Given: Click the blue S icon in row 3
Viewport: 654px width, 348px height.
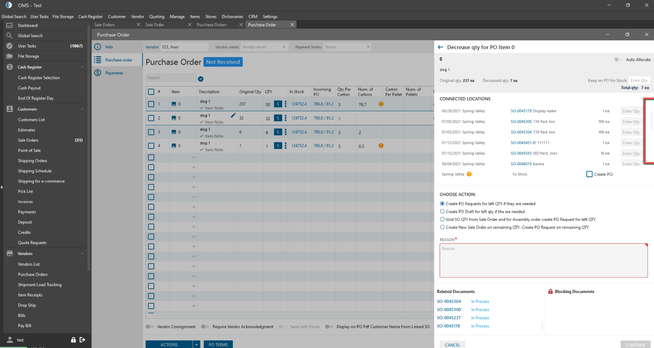Looking at the screenshot, I should click(x=278, y=132).
